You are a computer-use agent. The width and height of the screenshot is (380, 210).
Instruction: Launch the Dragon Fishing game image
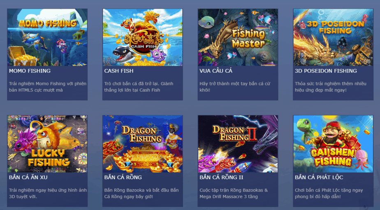[142, 144]
